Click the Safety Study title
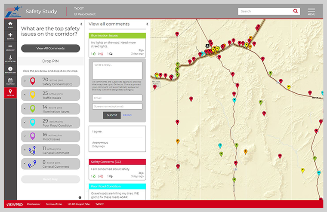This screenshot has height=212, width=327. tap(41, 12)
